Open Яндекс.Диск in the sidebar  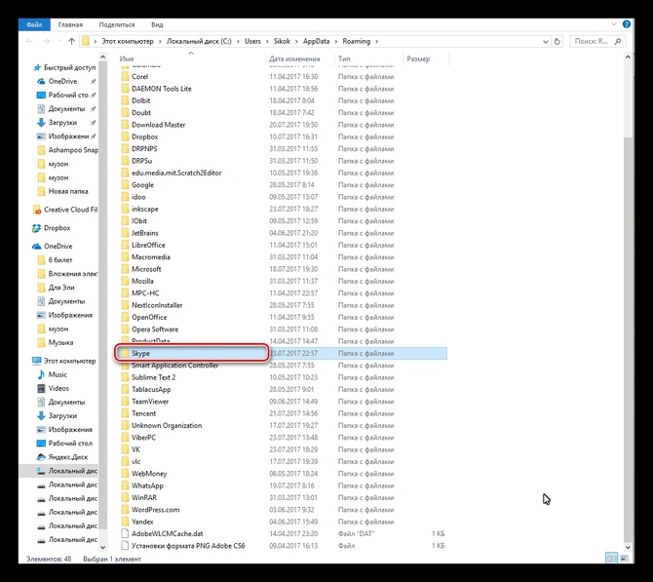tap(62, 456)
